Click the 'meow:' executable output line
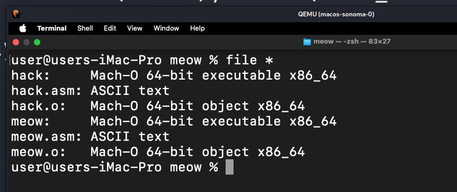This screenshot has height=192, width=457. [174, 121]
